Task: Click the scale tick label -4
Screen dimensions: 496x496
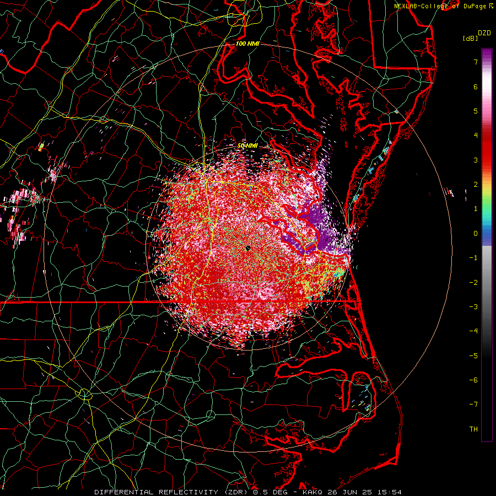Action: pyautogui.click(x=473, y=331)
